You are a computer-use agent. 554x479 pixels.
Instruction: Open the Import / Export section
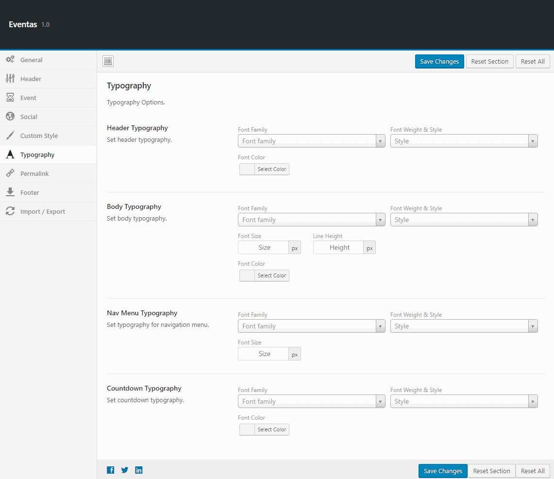point(42,211)
